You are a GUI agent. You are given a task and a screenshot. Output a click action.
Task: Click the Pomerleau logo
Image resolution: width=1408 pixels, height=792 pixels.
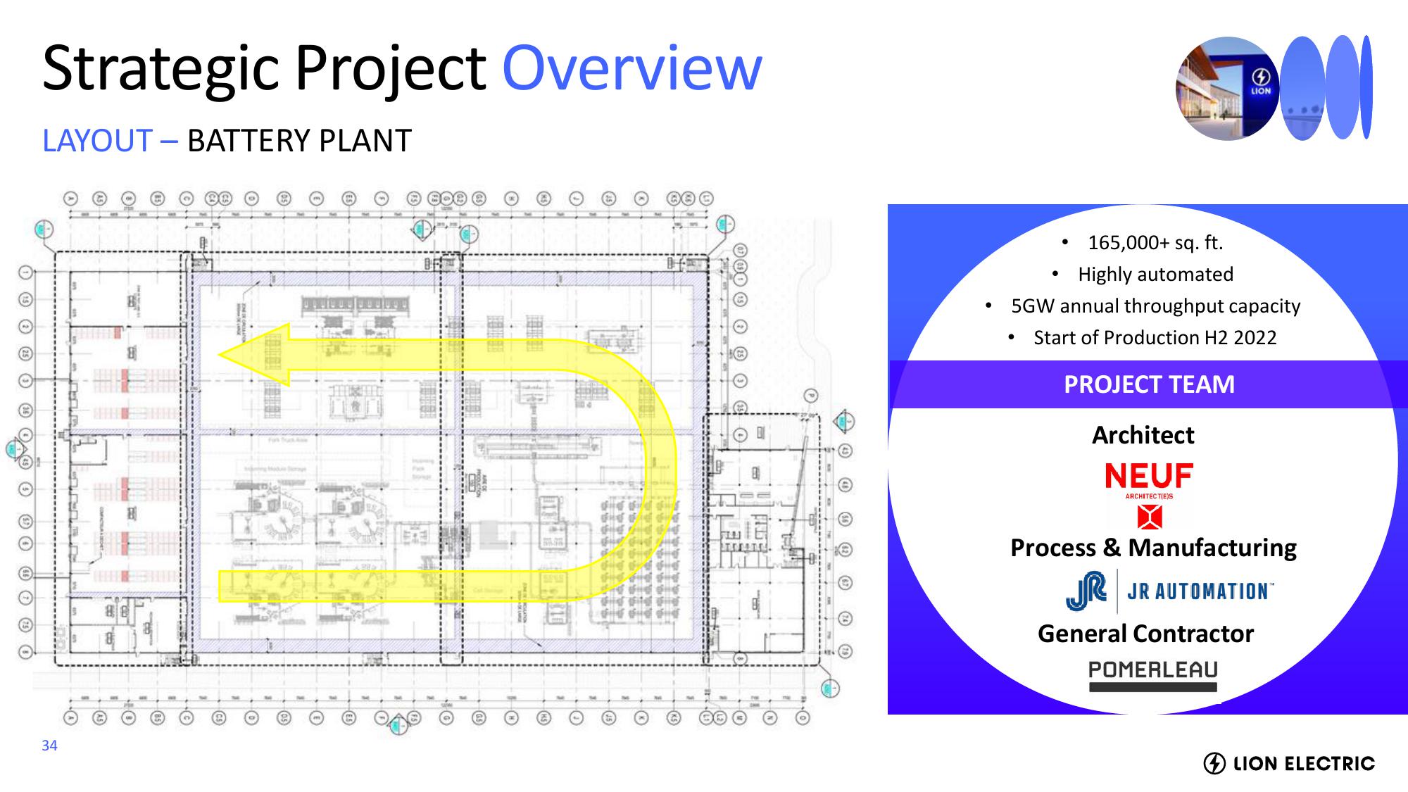pyautogui.click(x=1153, y=676)
